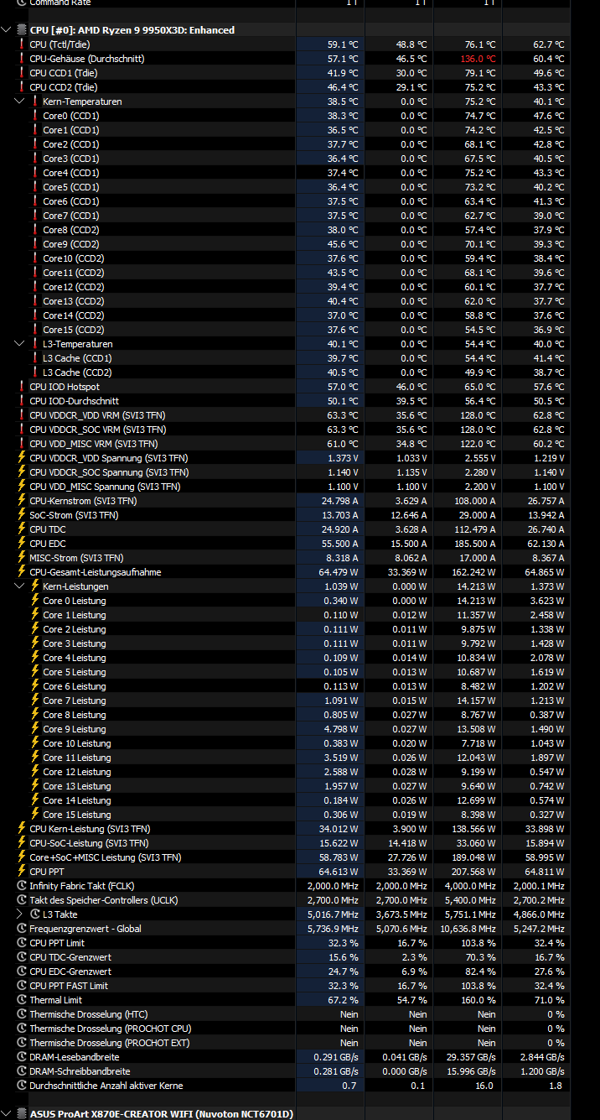Click the lightning icon of CPU-Gesamt-Leistungsaufnahme
The image size is (600, 1120).
(x=21, y=572)
